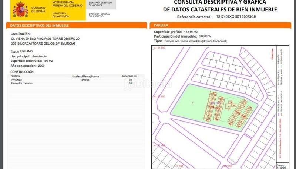Click the 'Escalera/Planta/Puerta' column header
The image size is (296, 169).
[x=85, y=77]
